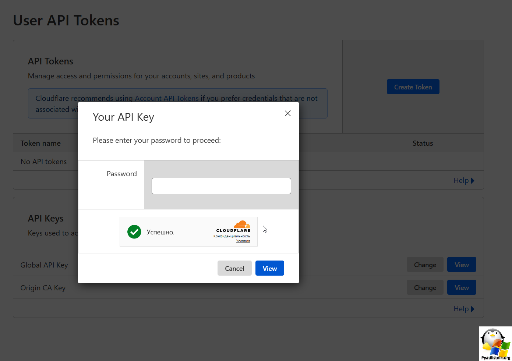This screenshot has width=512, height=361.
Task: Click the Cloudflare cloud logo
Action: pyautogui.click(x=242, y=224)
